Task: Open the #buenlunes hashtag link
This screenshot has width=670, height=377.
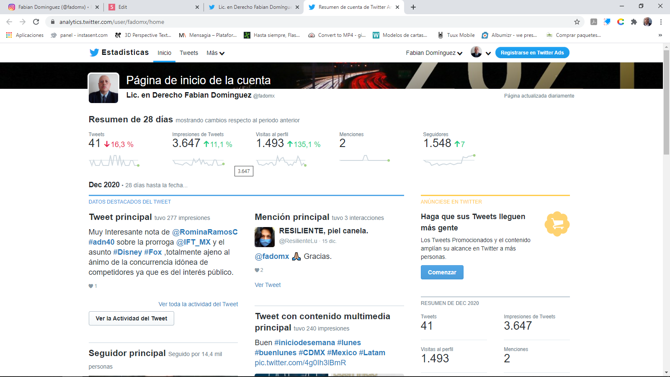Action: tap(276, 353)
